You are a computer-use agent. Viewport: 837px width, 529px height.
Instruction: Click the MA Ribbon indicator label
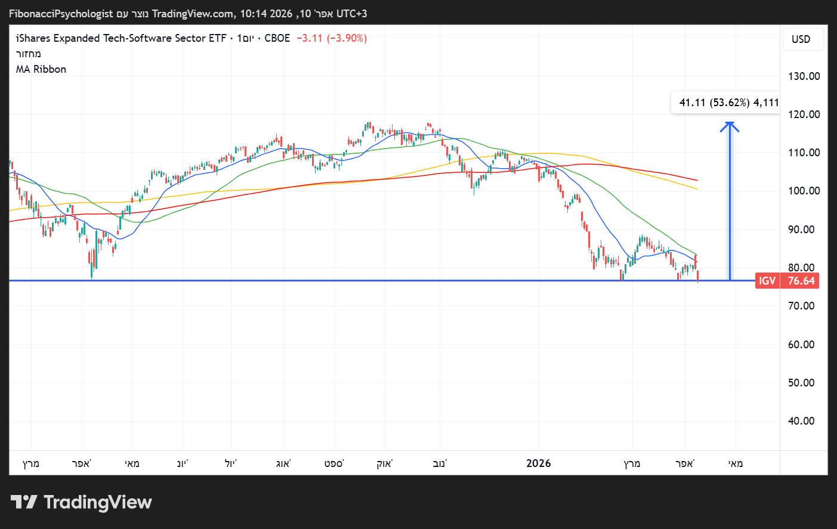coord(41,69)
